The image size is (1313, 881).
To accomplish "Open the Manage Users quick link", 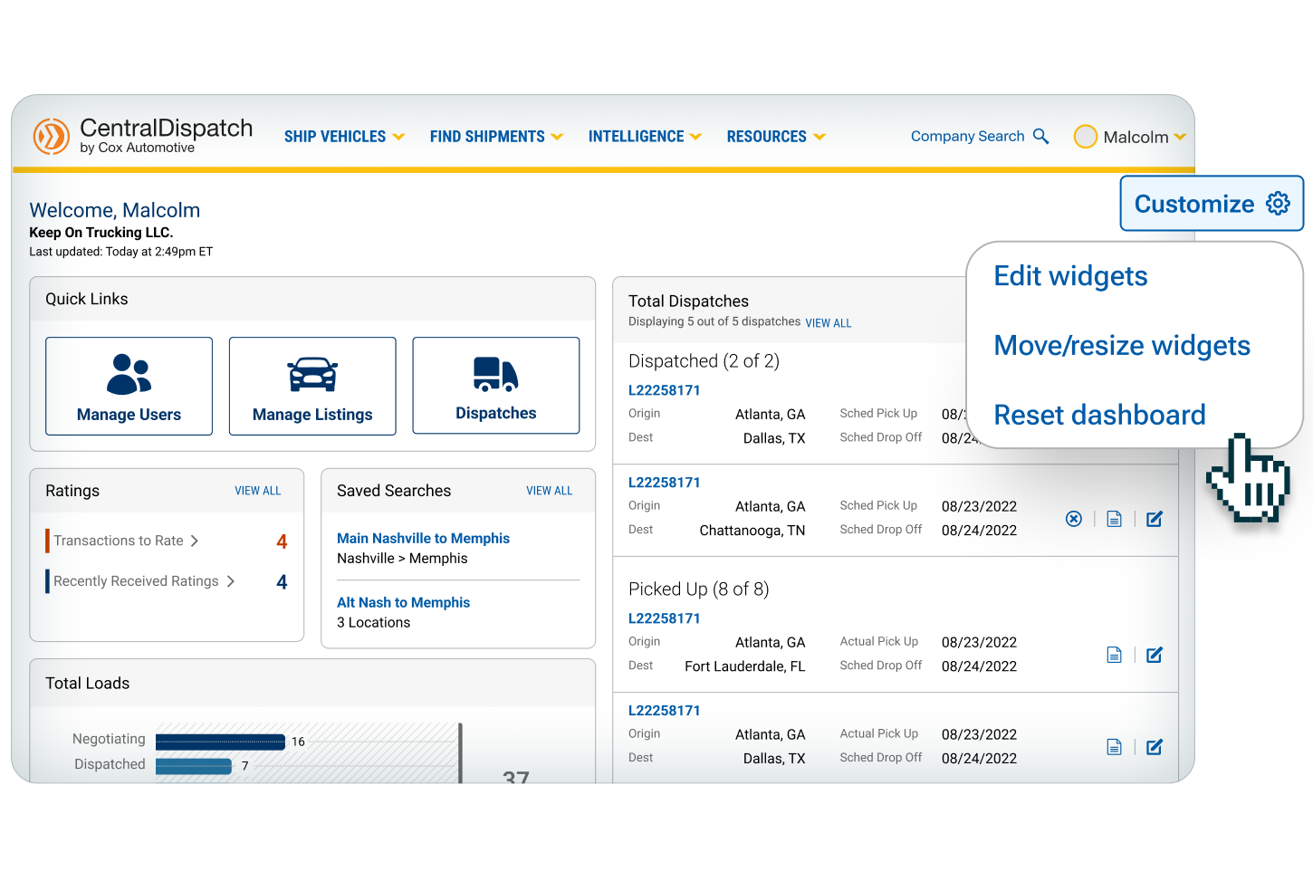I will click(x=129, y=387).
